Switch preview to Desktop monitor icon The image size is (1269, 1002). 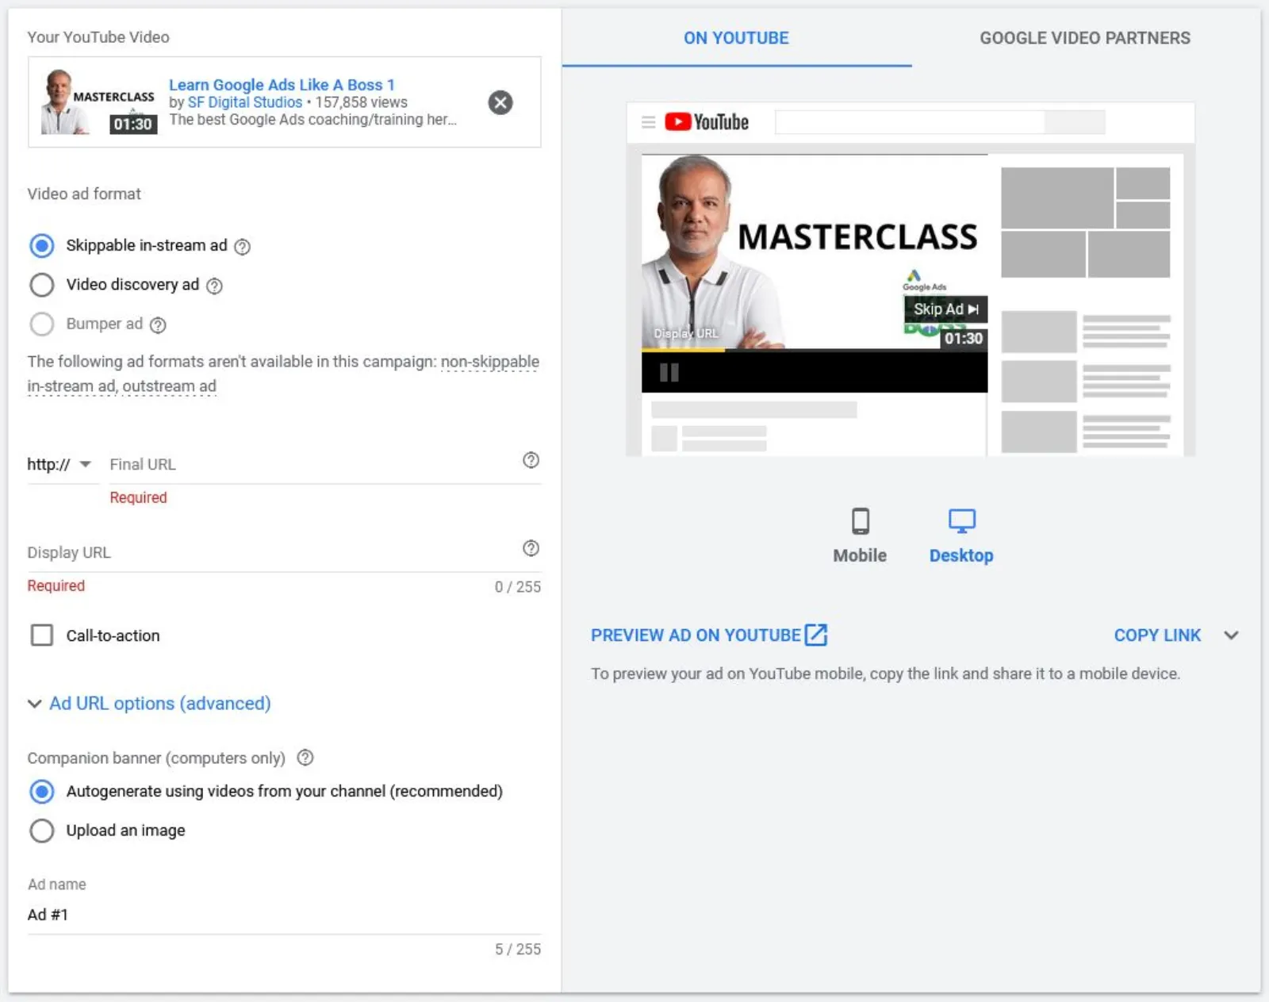coord(962,521)
